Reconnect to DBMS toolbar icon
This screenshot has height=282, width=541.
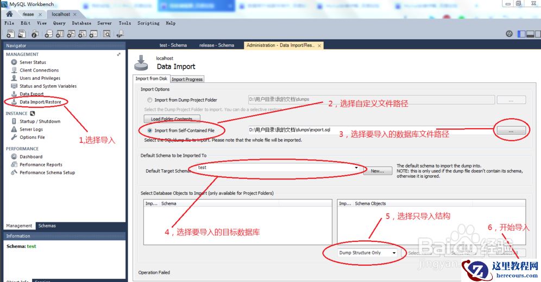[119, 34]
